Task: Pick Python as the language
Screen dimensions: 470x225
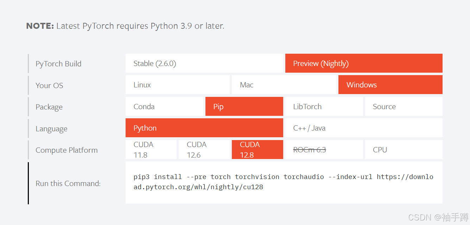Action: [x=204, y=128]
